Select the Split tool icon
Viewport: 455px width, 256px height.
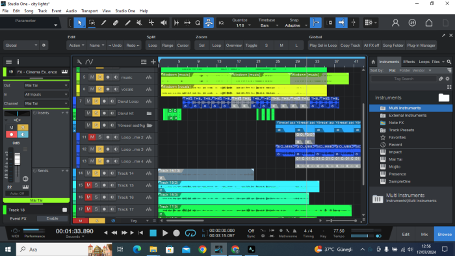coord(103,23)
